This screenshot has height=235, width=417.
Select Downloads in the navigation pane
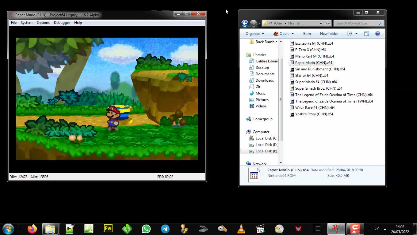[x=262, y=80]
